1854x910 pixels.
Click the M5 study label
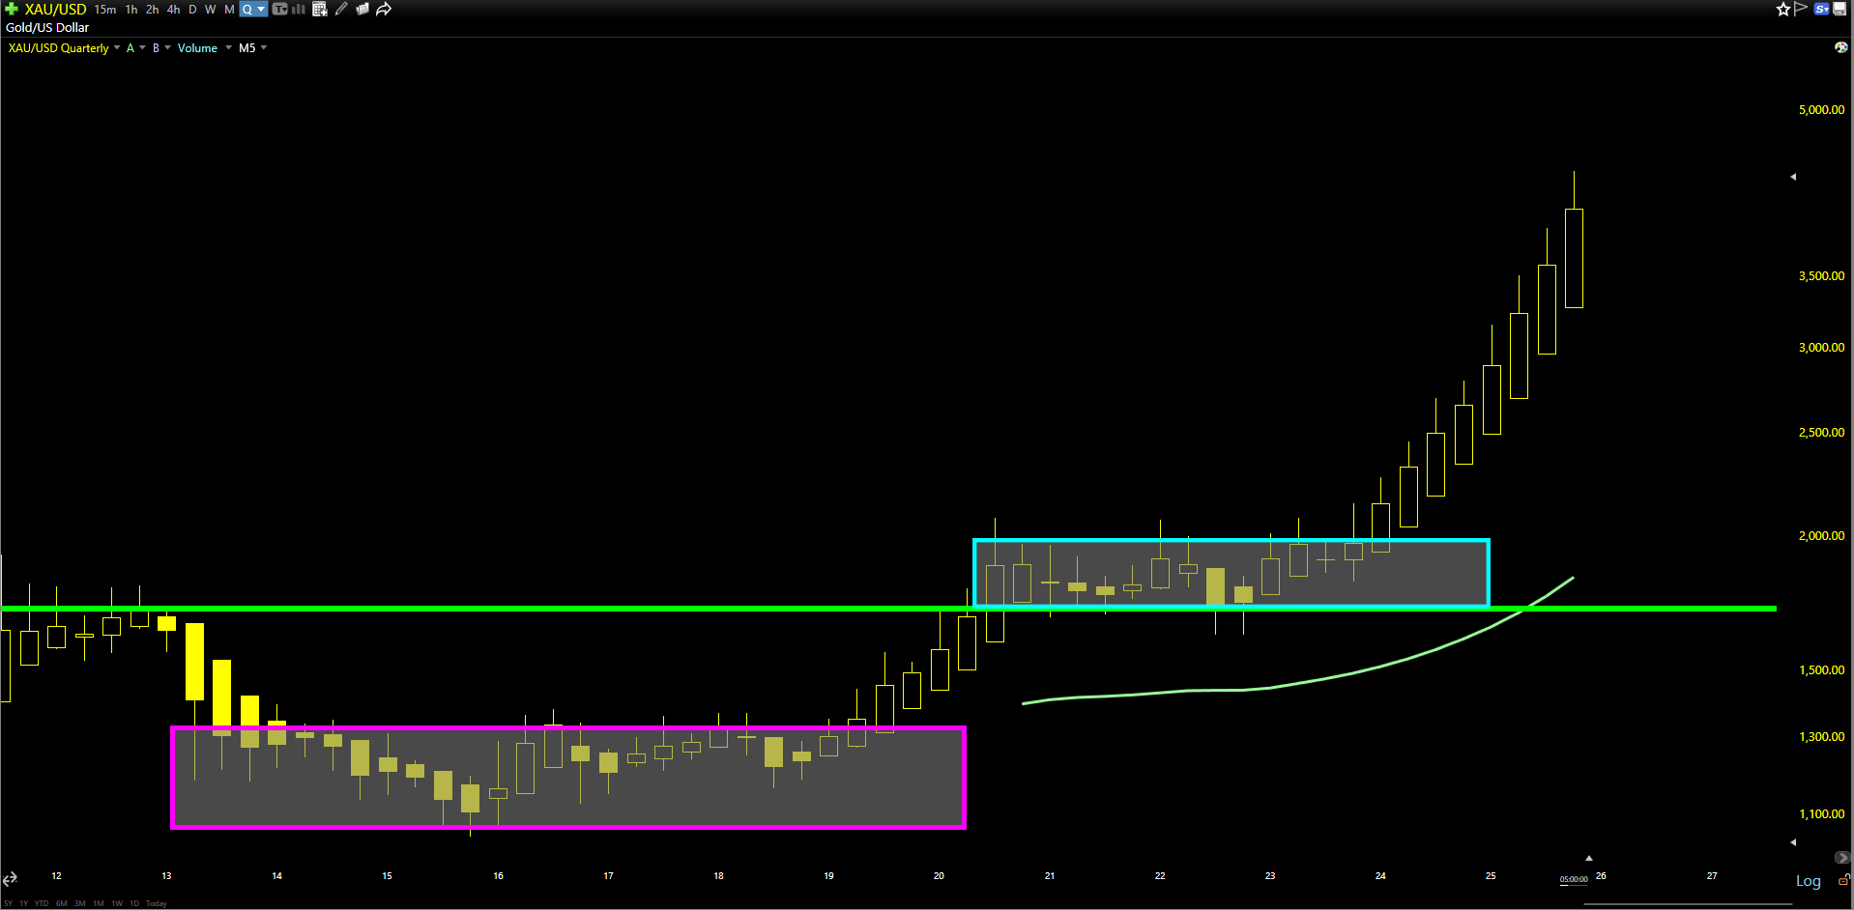pyautogui.click(x=247, y=48)
